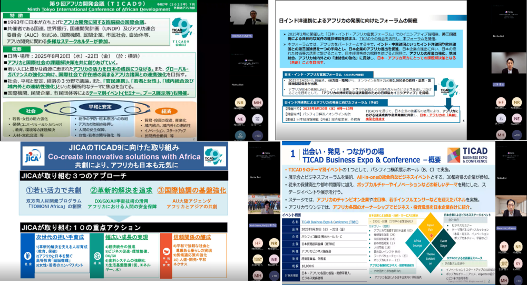The height and width of the screenshot is (285, 527).
Task: Click TICAD9 logo in JICA slide header
Action: [215, 157]
